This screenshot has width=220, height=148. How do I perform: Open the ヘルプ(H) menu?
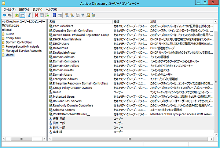click(51, 10)
